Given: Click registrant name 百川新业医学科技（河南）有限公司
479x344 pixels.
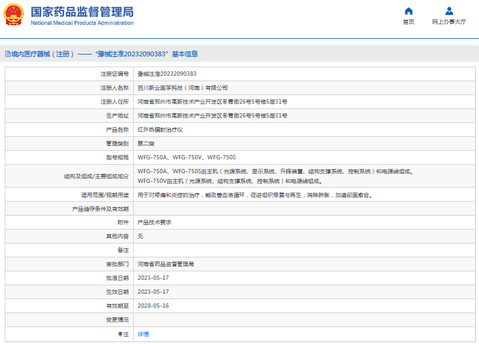Looking at the screenshot, I should click(182, 88).
